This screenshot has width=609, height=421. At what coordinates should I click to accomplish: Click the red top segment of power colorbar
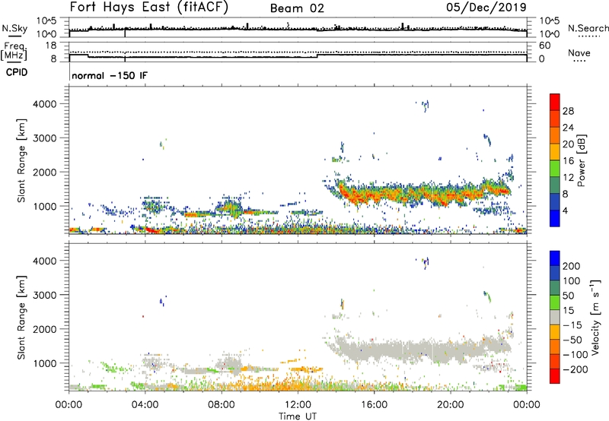pos(555,102)
